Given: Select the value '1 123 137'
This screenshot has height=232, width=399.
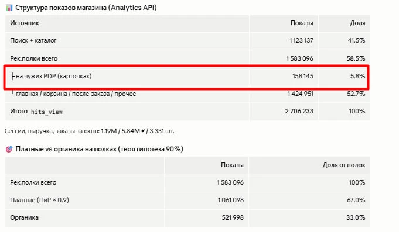Looking at the screenshot, I should tap(301, 40).
